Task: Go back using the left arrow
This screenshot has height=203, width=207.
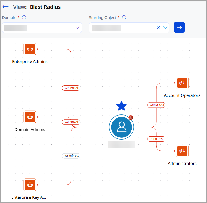Action: [x=5, y=7]
